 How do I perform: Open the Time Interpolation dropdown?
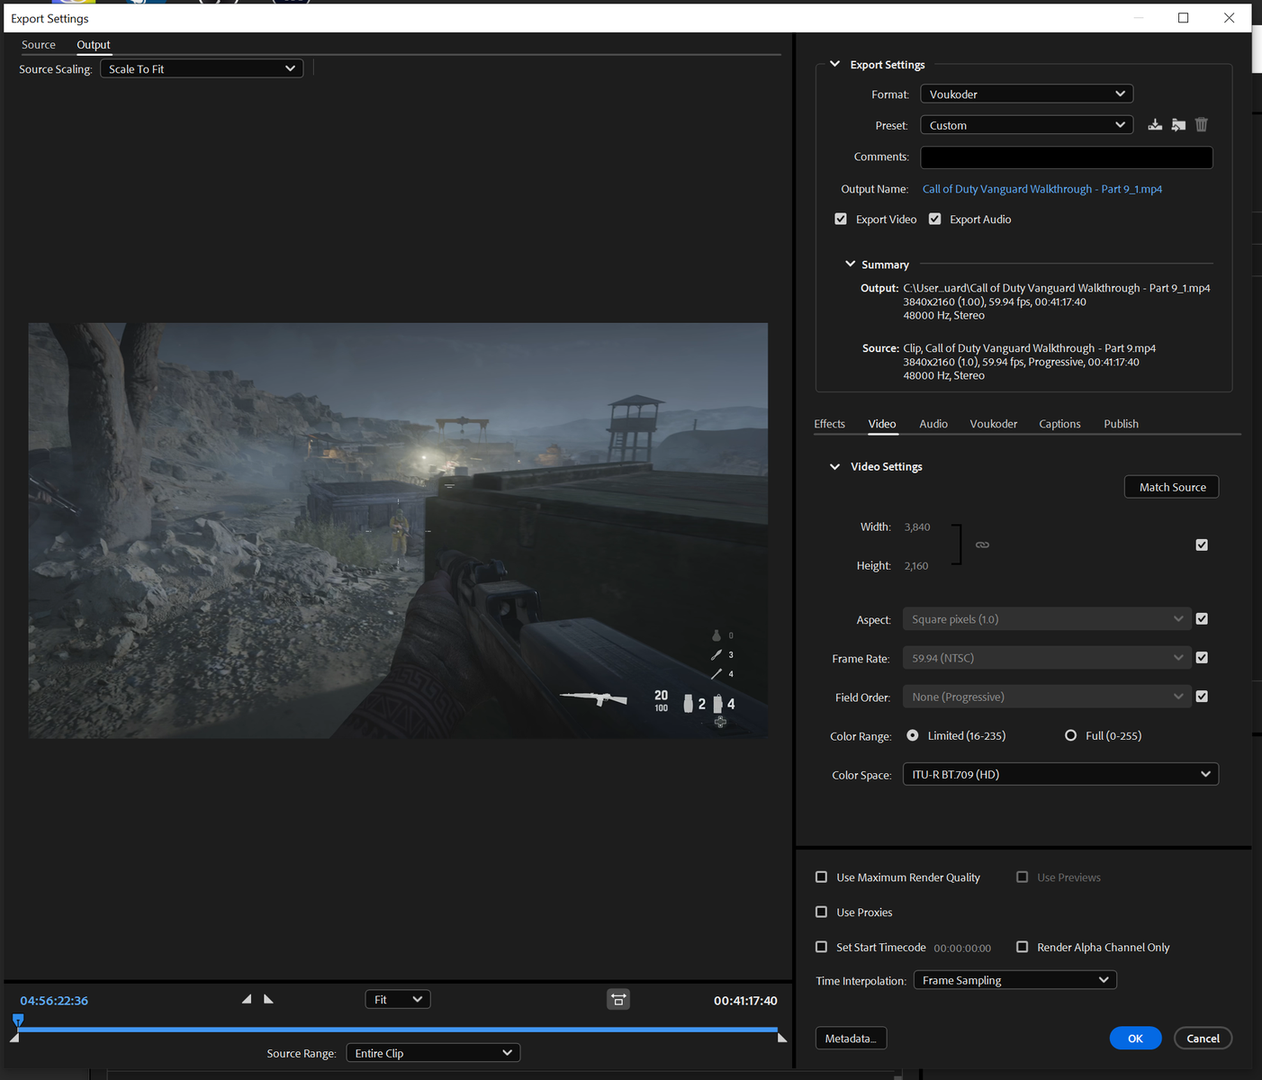coord(1014,980)
